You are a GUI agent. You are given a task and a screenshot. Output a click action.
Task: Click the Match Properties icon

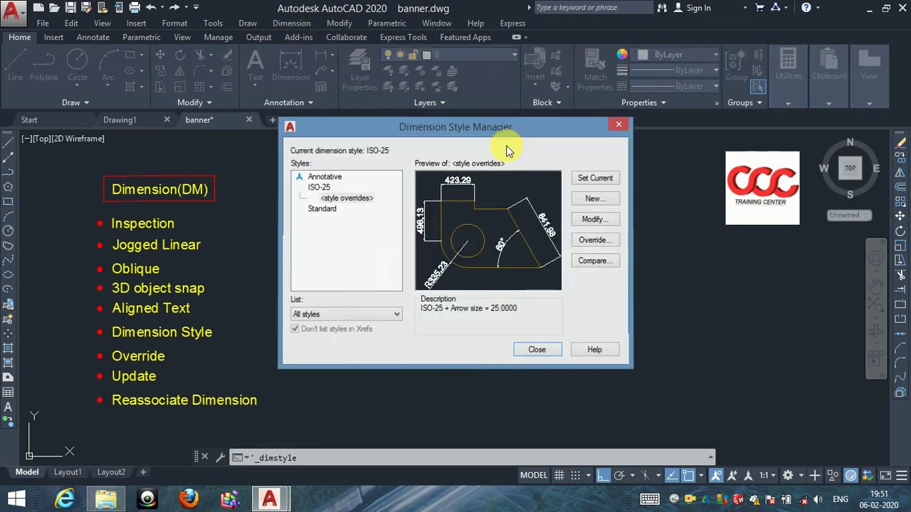click(x=595, y=70)
